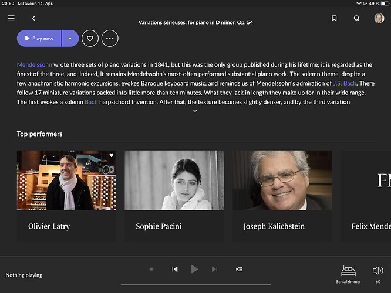The width and height of the screenshot is (391, 293).
Task: Tap the Wi-Fi status icon
Action: (x=359, y=4)
